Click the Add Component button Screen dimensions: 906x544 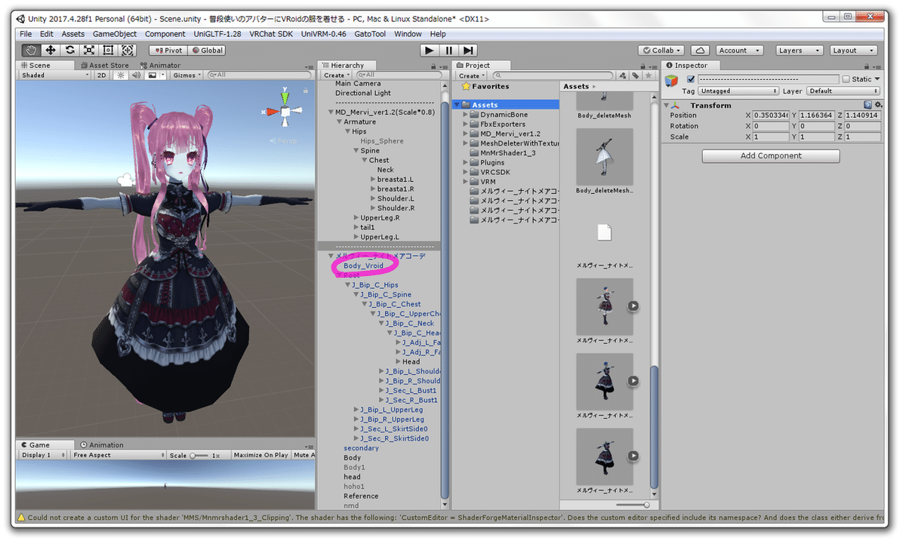pyautogui.click(x=771, y=155)
